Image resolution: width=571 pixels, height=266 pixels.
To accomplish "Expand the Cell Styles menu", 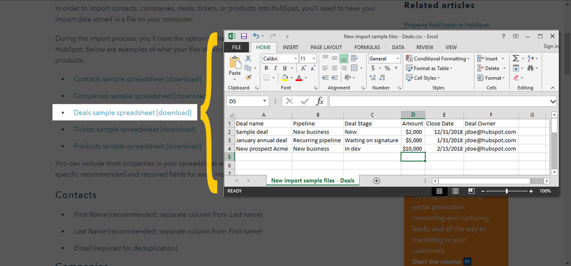I will click(423, 78).
